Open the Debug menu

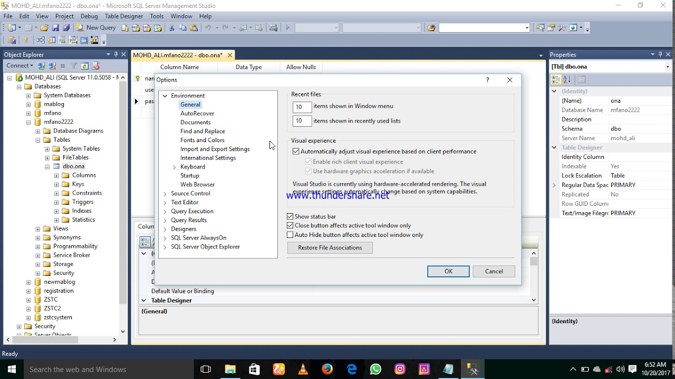(89, 16)
